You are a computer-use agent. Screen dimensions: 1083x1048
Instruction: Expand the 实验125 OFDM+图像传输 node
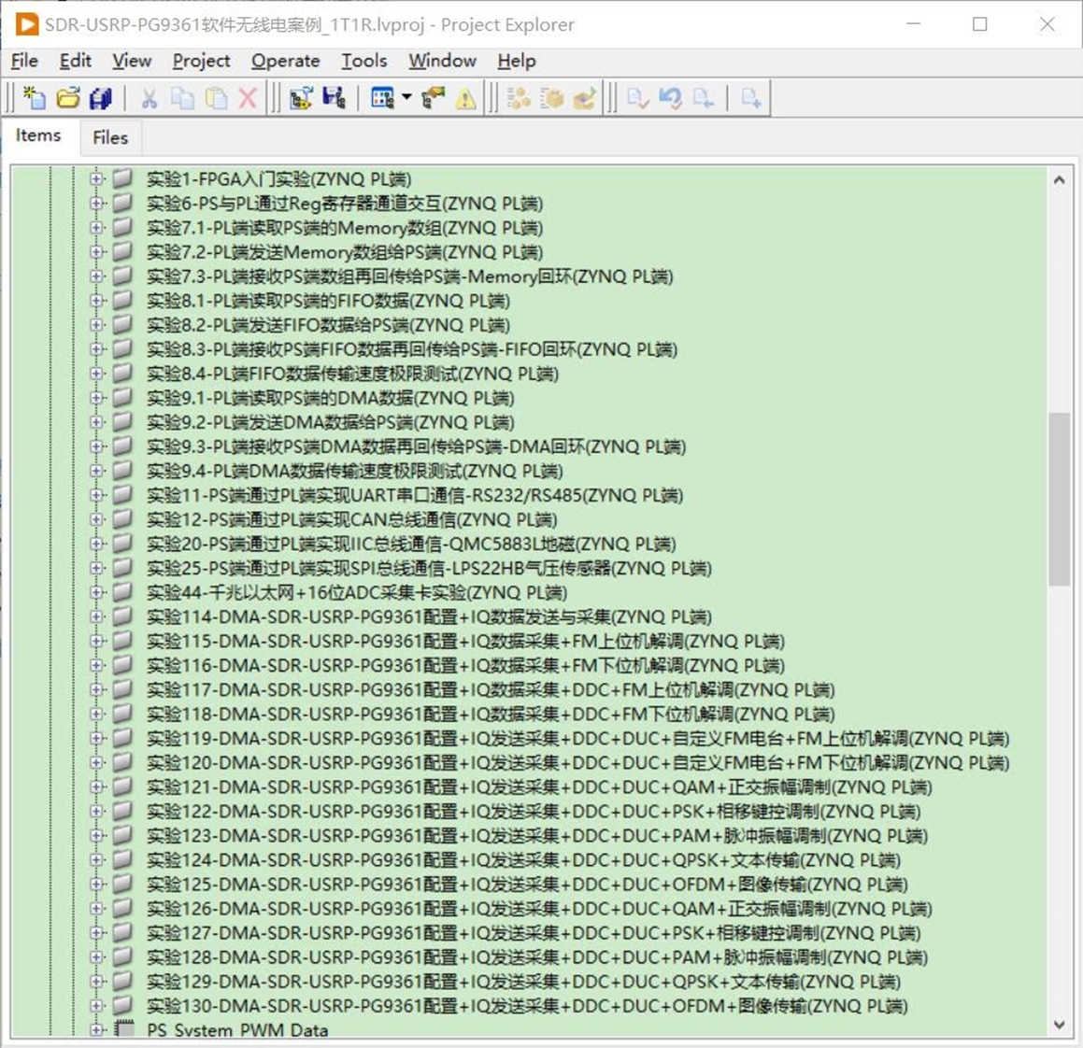point(96,884)
